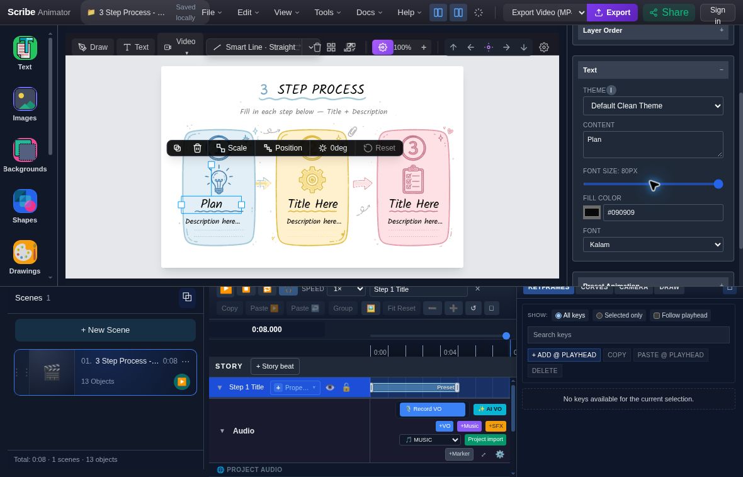Click the black fill color swatch
743x477 pixels.
(x=592, y=212)
